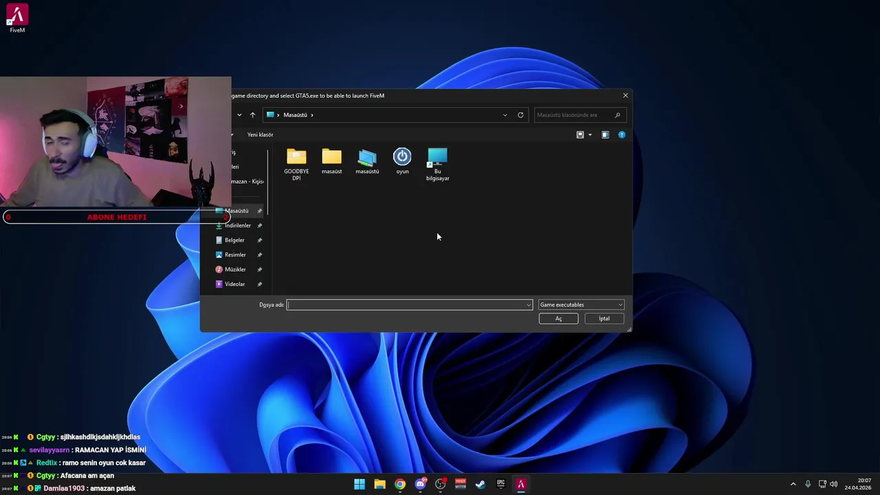Click the İptal cancel button
The image size is (880, 495).
[x=604, y=318]
